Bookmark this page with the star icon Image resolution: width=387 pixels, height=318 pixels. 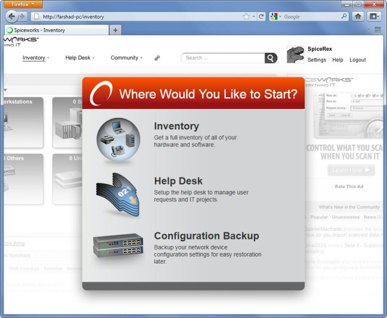pyautogui.click(x=246, y=16)
